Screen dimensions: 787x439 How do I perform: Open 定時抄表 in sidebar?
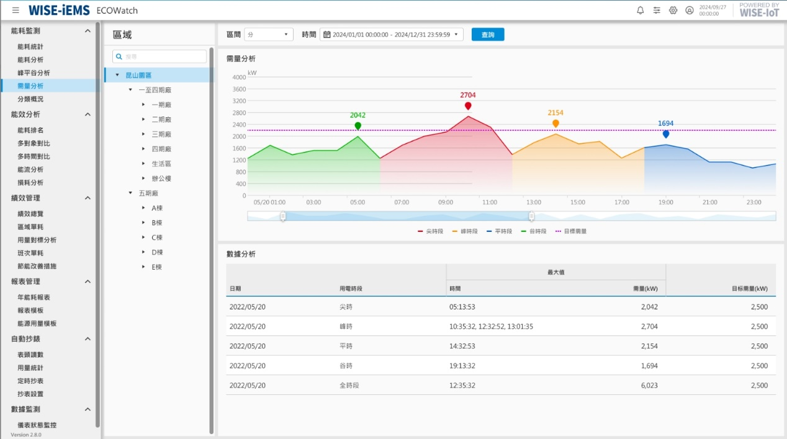coord(30,381)
